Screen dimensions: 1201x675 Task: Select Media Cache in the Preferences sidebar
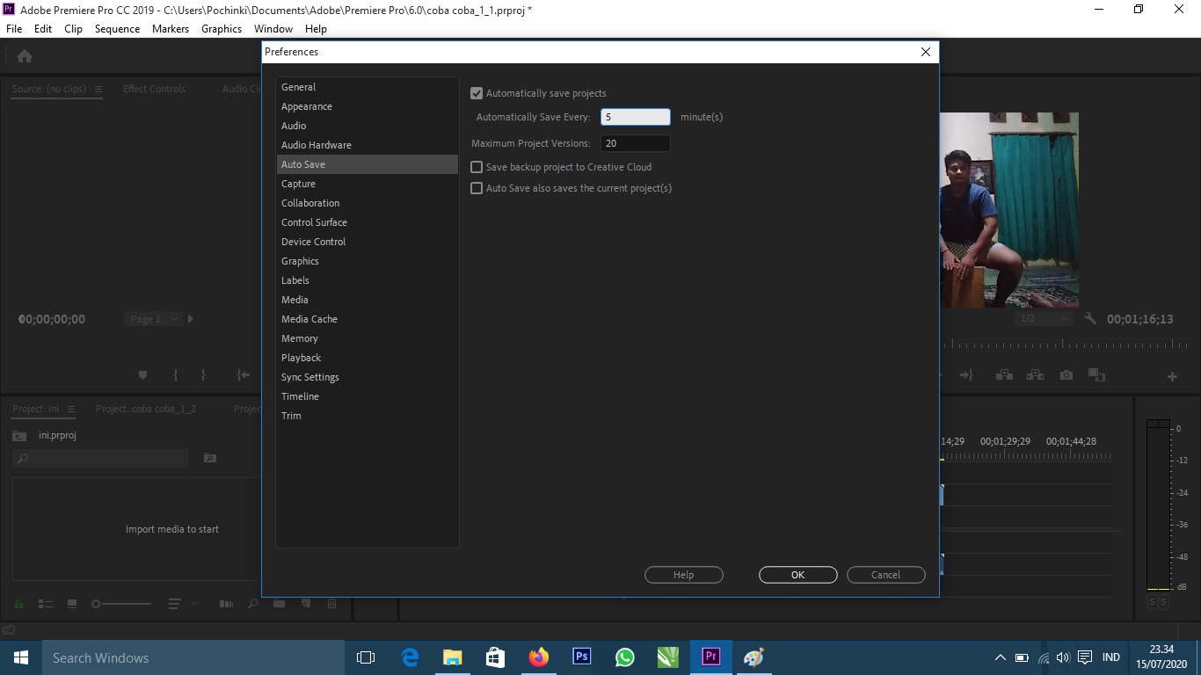tap(309, 318)
